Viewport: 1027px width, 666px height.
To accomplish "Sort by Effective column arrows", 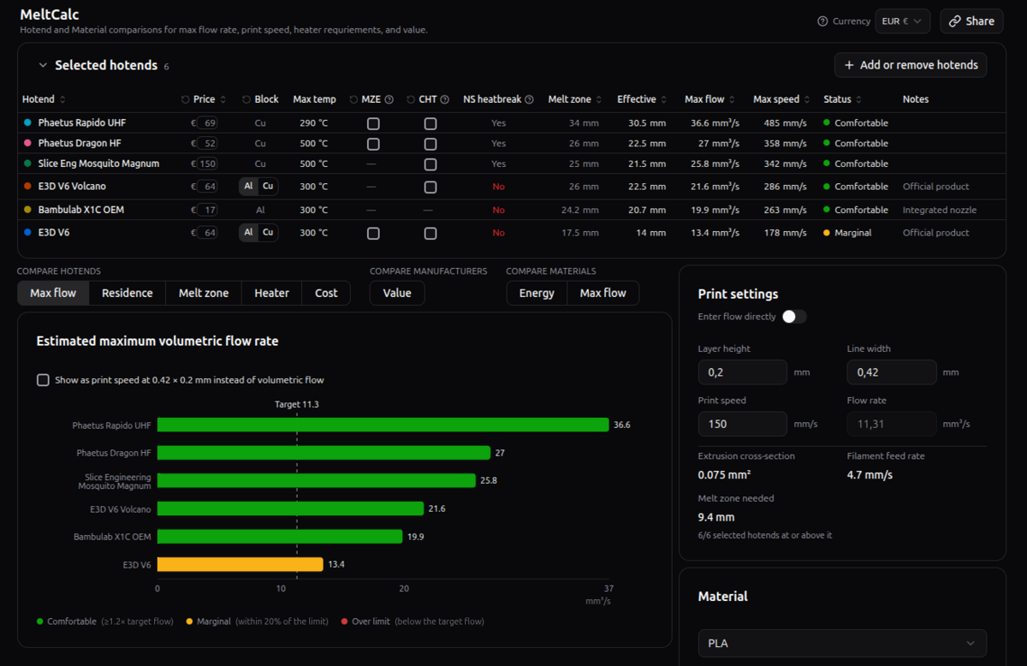I will click(664, 100).
